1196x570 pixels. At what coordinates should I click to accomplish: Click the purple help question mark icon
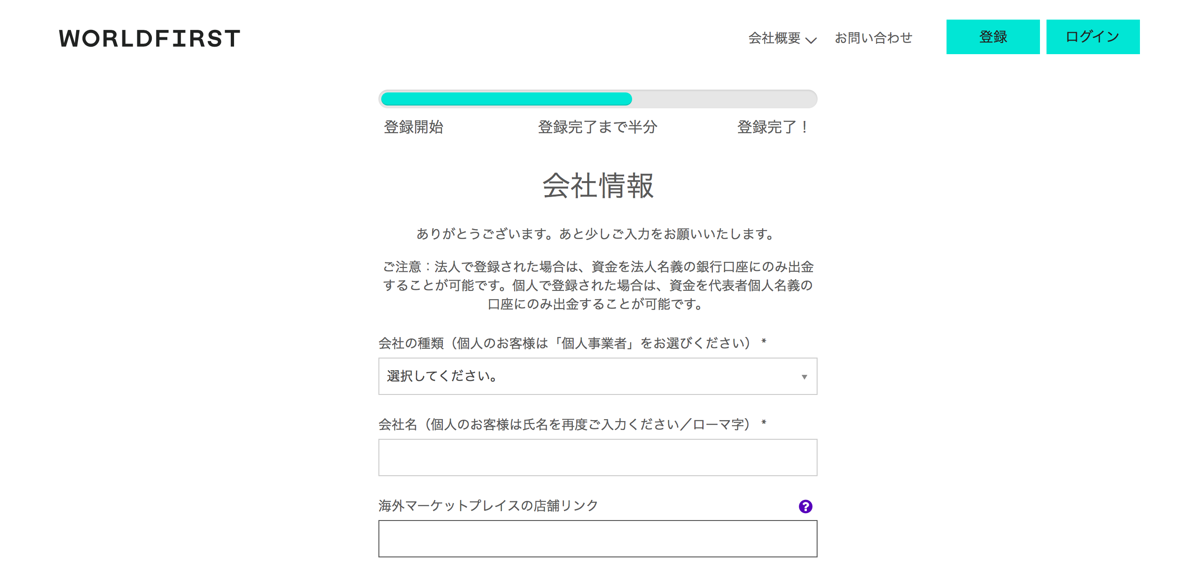coord(805,506)
